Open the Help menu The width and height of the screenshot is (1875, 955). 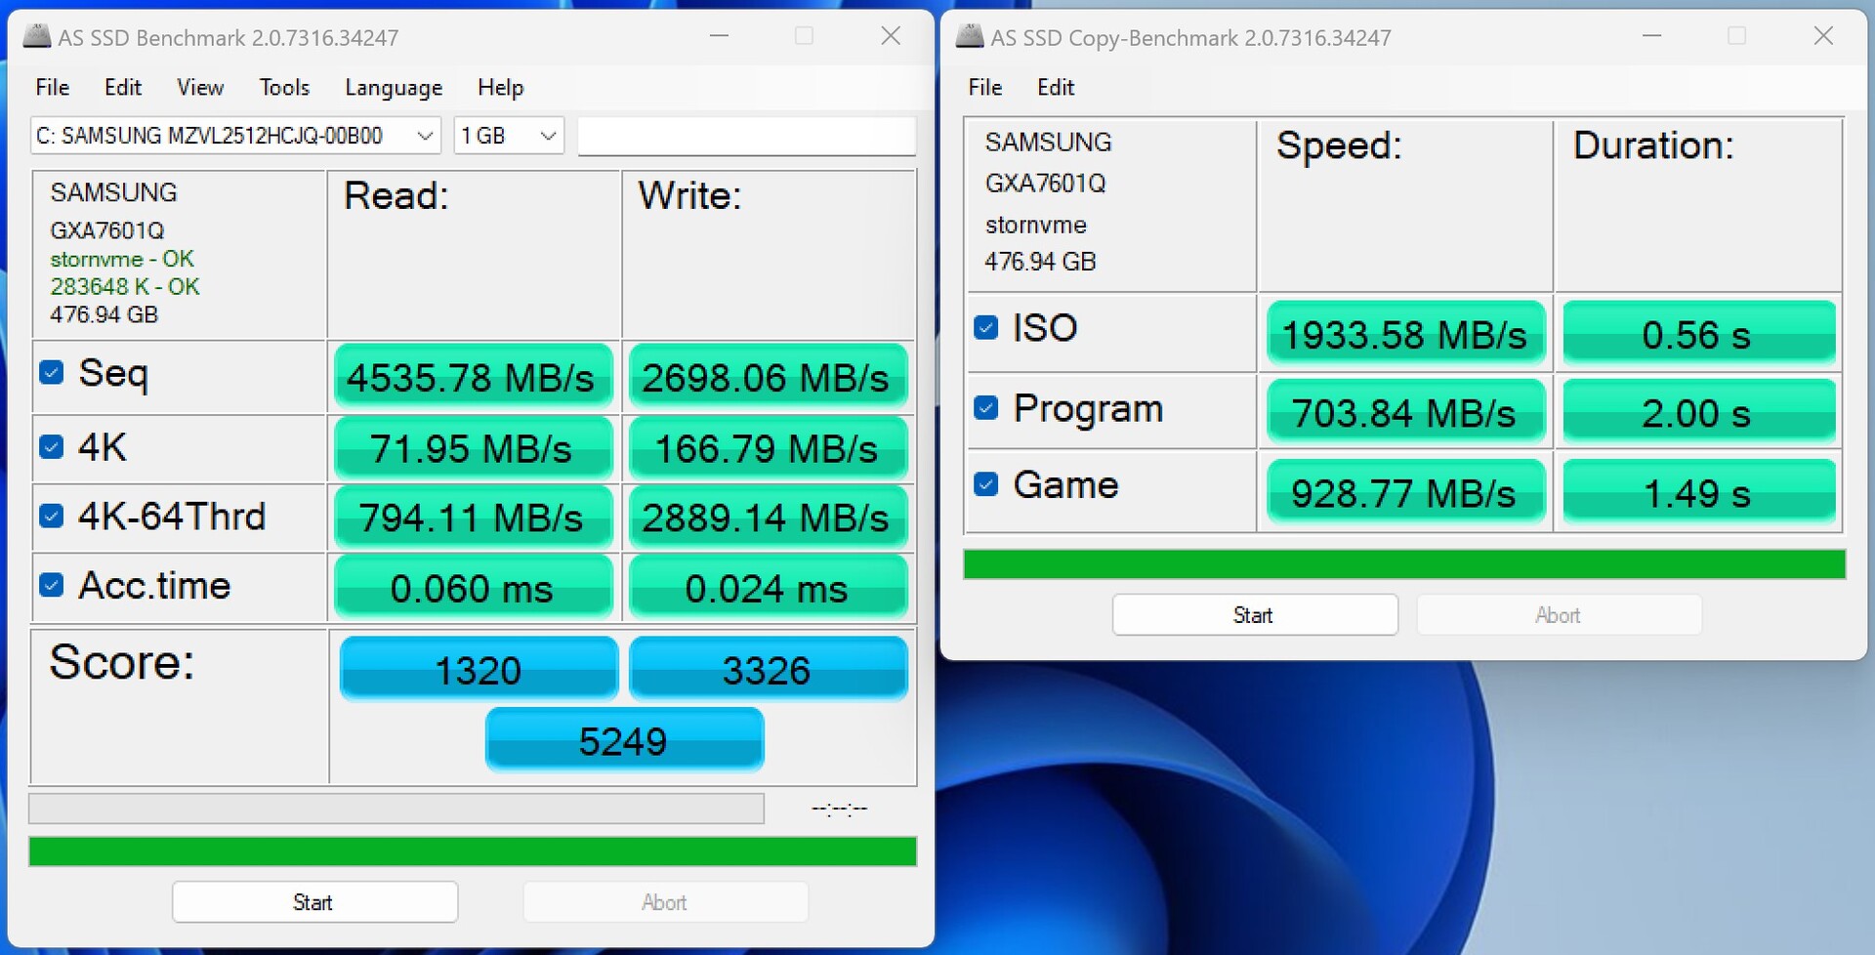(501, 87)
